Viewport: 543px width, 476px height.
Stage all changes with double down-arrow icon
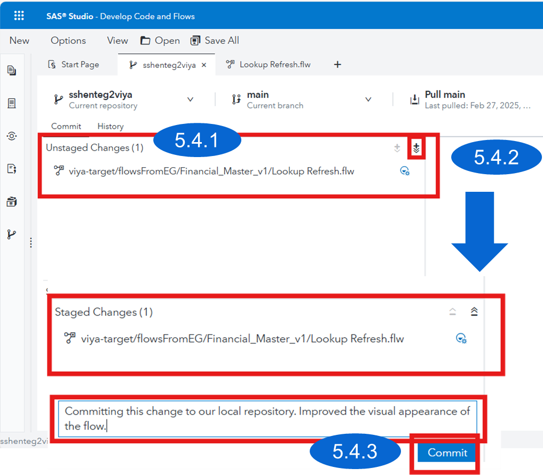click(x=416, y=148)
